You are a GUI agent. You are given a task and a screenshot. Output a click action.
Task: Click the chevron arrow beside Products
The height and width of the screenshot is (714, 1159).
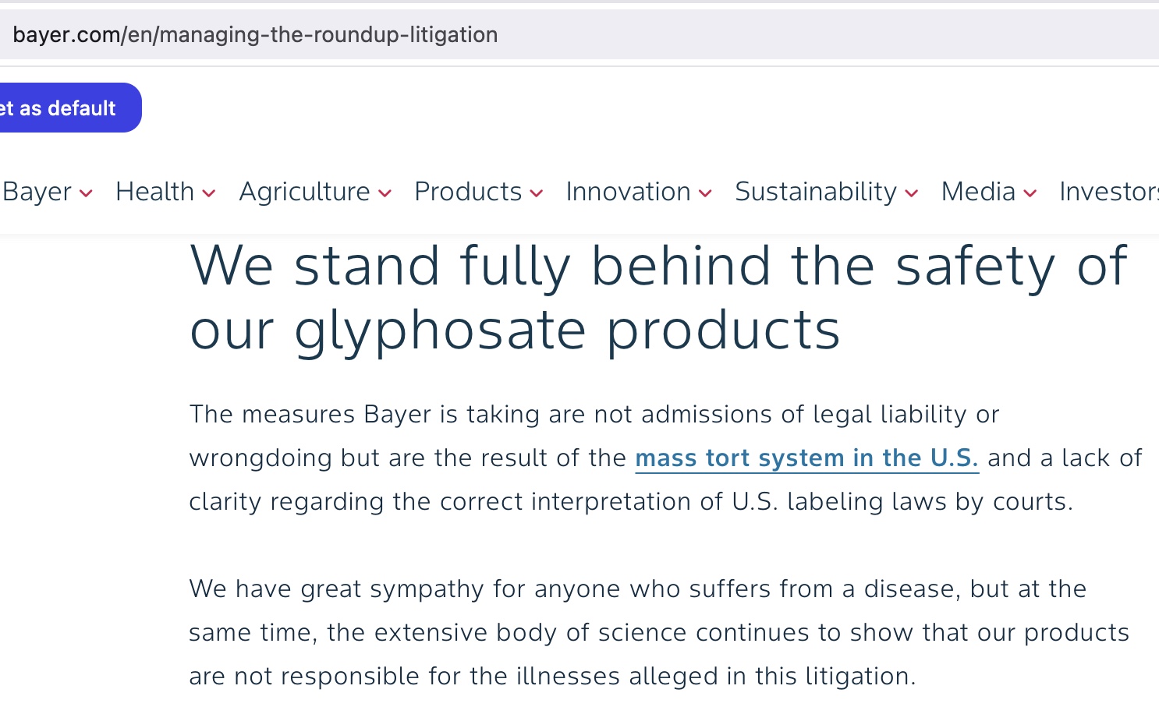pyautogui.click(x=536, y=193)
